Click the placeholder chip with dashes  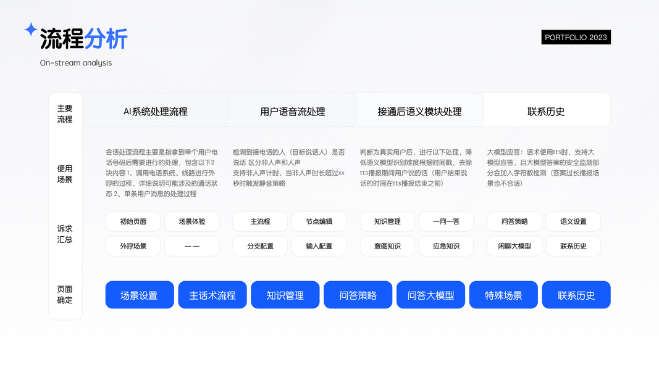(192, 246)
